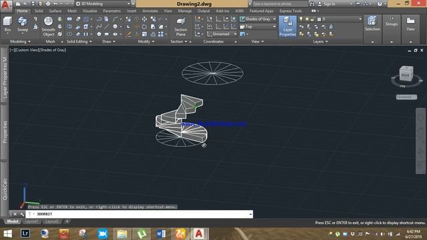Switch to the Solid ribbon tab
The width and height of the screenshot is (427, 240).
pyautogui.click(x=39, y=11)
